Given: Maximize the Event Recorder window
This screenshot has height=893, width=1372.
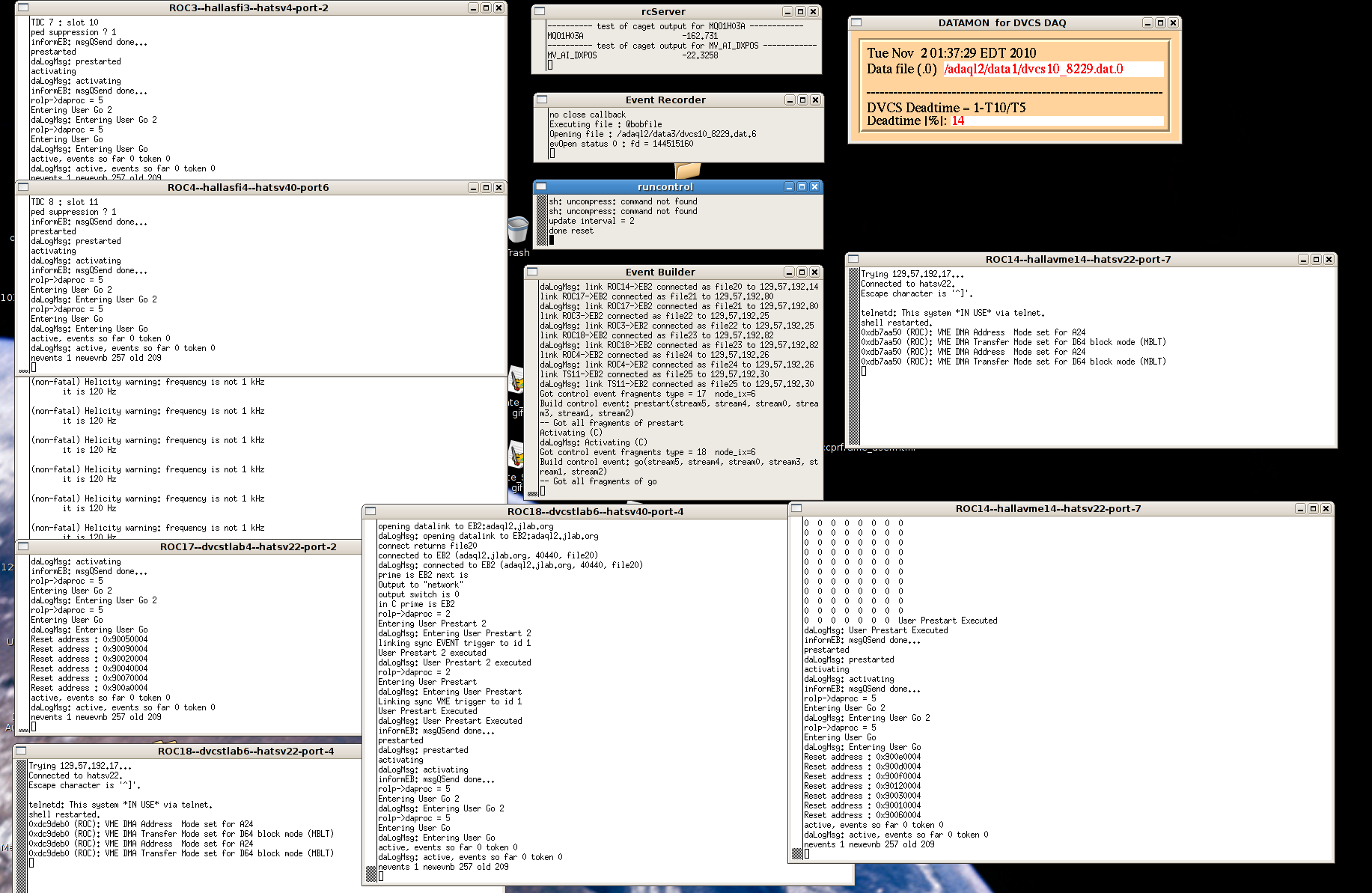Looking at the screenshot, I should coord(802,100).
